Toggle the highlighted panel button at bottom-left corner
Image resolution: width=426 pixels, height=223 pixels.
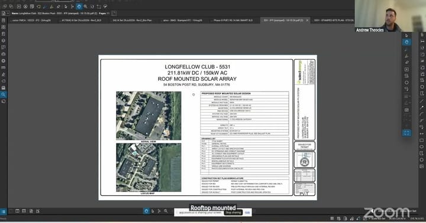4,211
